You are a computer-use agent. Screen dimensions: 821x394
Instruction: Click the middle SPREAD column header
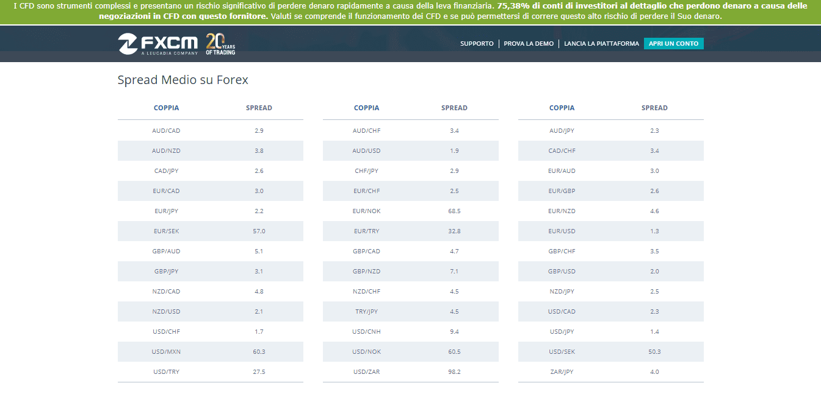[454, 108]
